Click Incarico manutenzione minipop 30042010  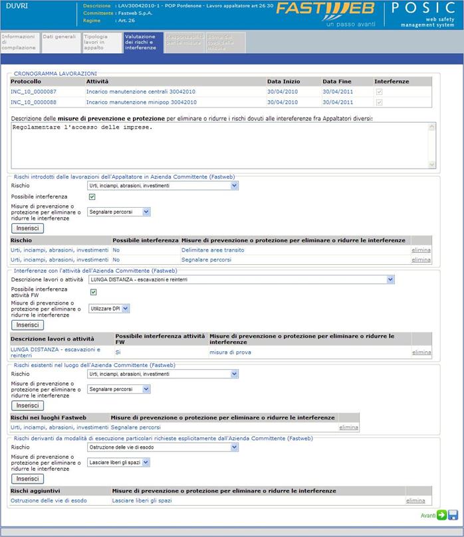pyautogui.click(x=142, y=102)
